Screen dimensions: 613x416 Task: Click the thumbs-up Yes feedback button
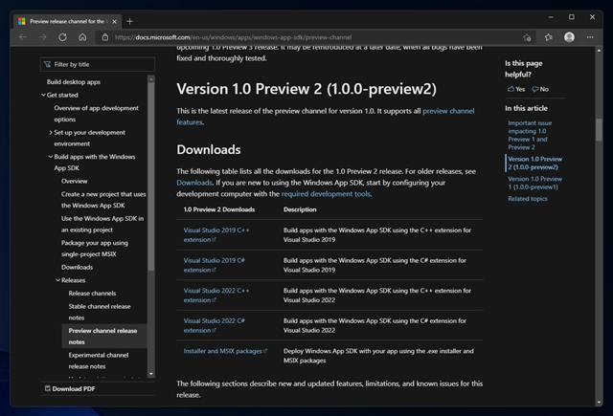516,89
